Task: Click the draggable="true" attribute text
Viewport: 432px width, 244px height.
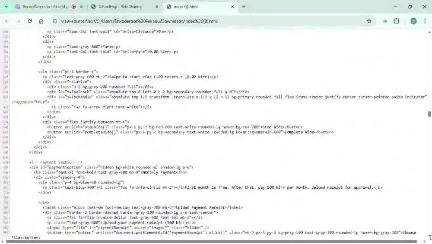Action: [30, 102]
